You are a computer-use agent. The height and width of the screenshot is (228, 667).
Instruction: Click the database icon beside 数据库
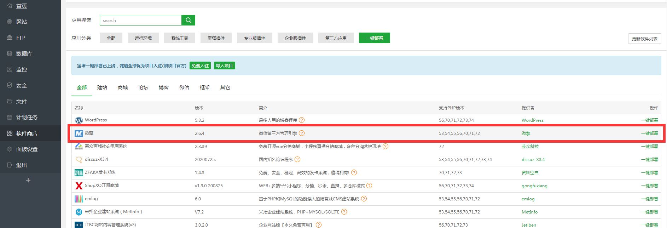[x=10, y=53]
